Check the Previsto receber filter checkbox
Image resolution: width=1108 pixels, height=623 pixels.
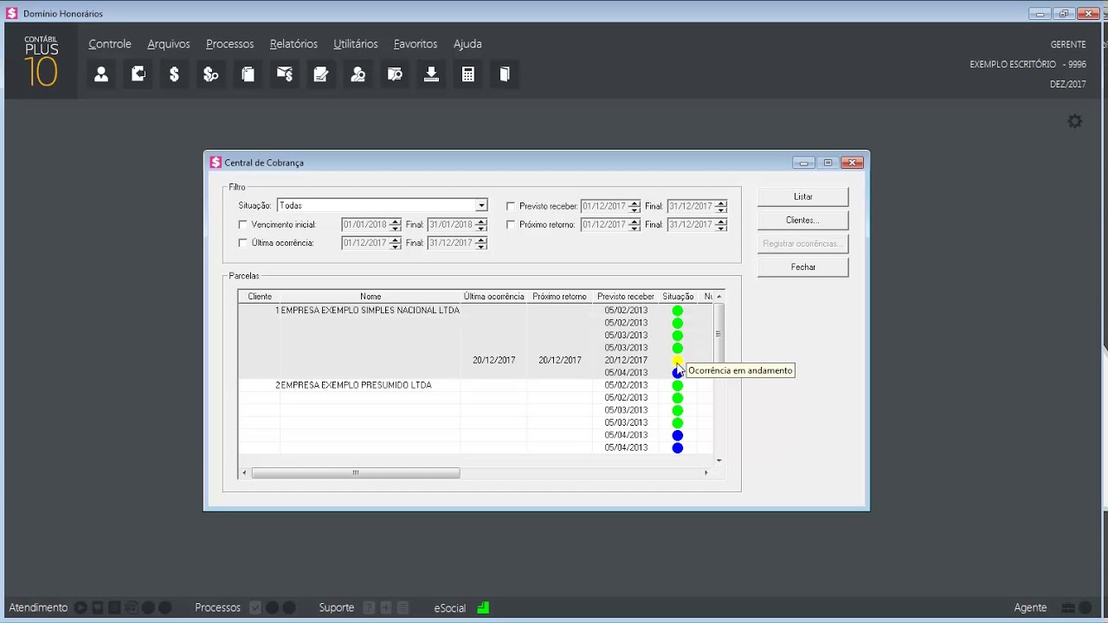pos(511,207)
